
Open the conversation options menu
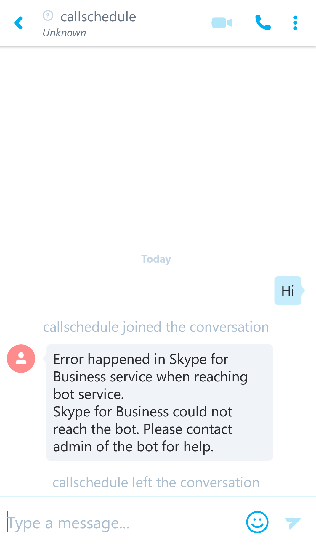pyautogui.click(x=295, y=23)
